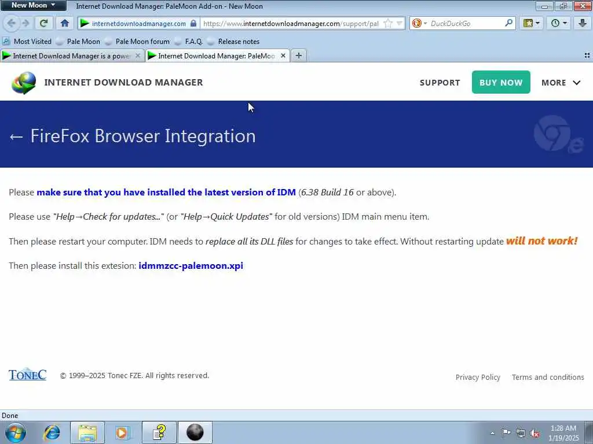Click the IDM globe logo
The image size is (593, 444).
click(24, 83)
